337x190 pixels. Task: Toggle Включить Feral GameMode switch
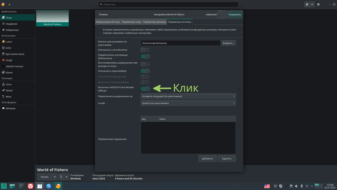(x=145, y=82)
